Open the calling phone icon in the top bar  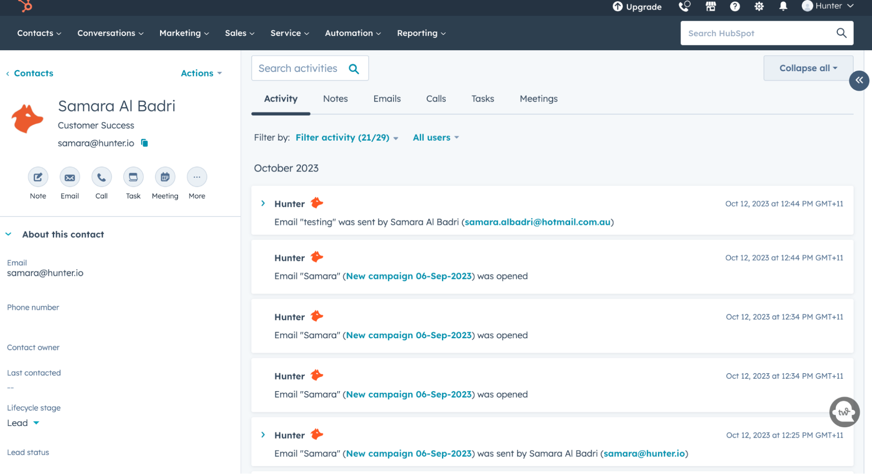click(684, 6)
